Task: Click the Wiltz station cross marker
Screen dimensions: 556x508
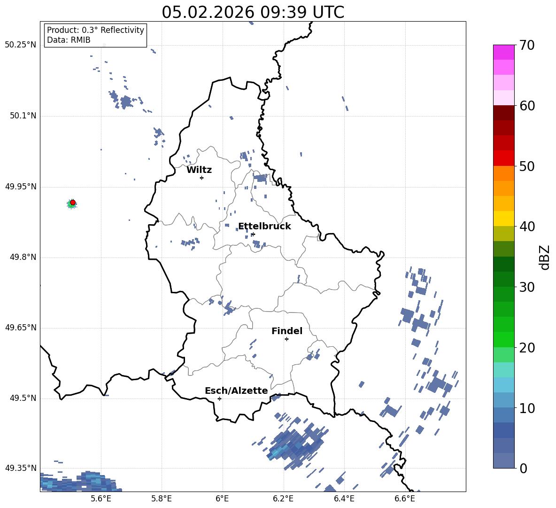Action: pos(202,178)
